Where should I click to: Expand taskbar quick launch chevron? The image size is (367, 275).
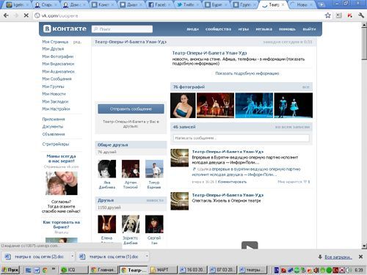54,269
